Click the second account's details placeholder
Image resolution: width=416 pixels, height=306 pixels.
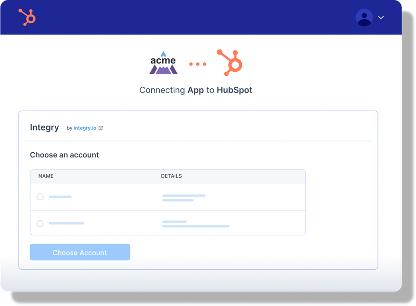196,224
